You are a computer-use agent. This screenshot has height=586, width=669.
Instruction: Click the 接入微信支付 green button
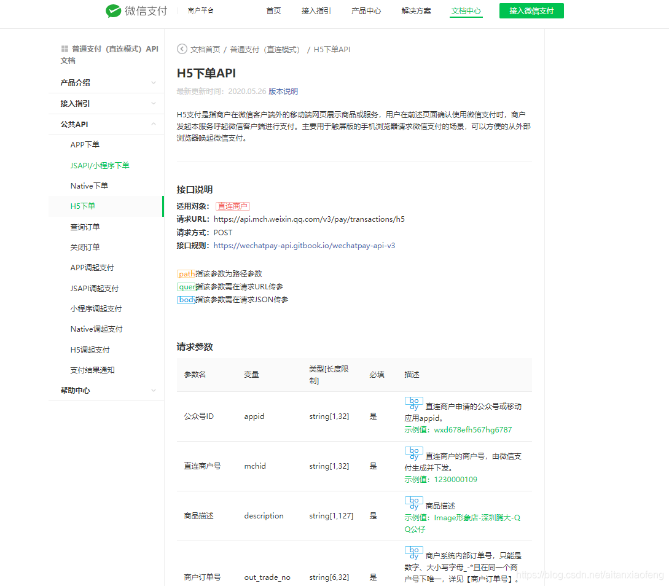pyautogui.click(x=531, y=10)
